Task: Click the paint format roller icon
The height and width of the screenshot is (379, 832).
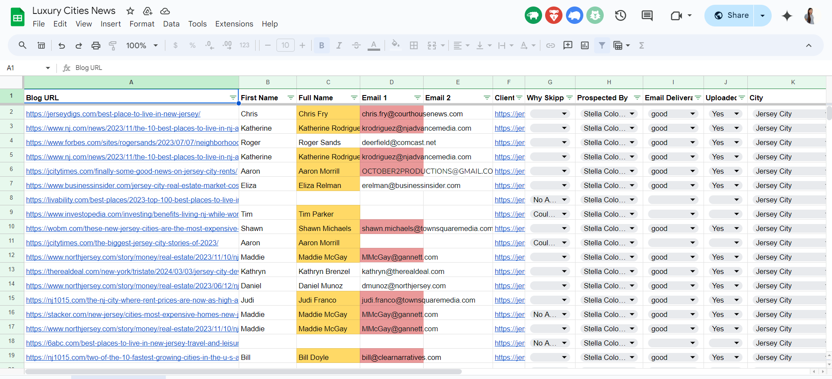Action: click(x=113, y=46)
